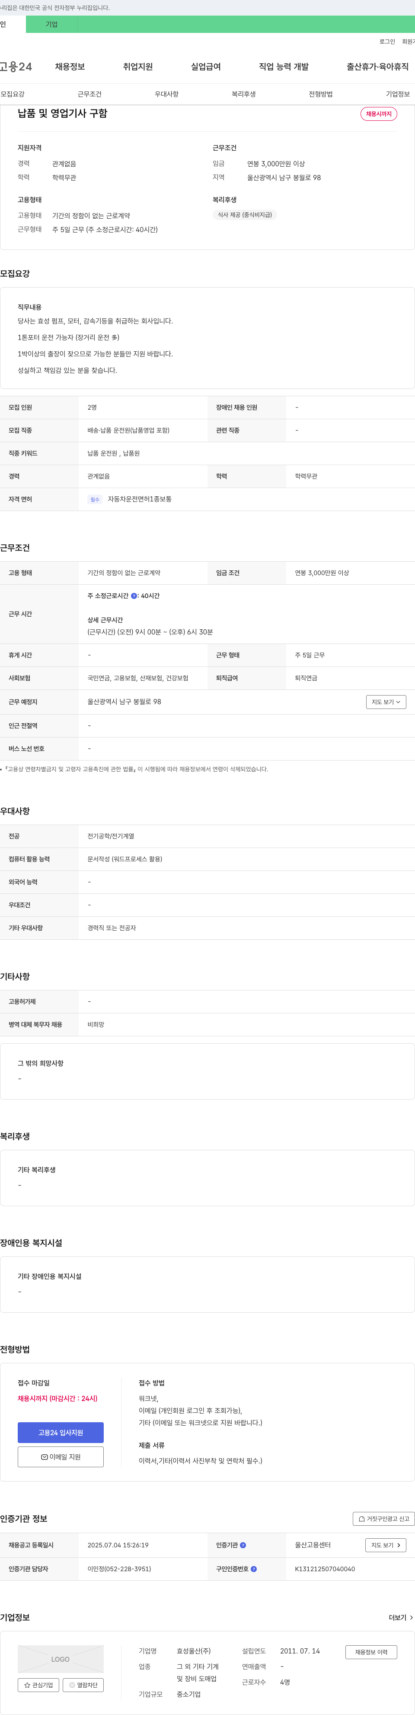Click the siren icon on 거짓구인광고 신고
Image resolution: width=415 pixels, height=1715 pixels.
click(362, 1519)
